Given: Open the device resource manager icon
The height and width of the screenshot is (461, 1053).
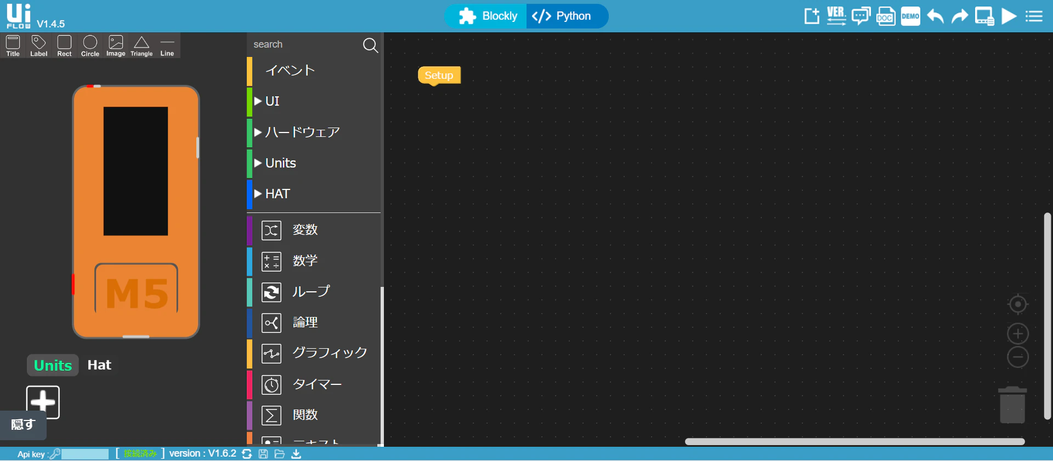Looking at the screenshot, I should point(984,16).
